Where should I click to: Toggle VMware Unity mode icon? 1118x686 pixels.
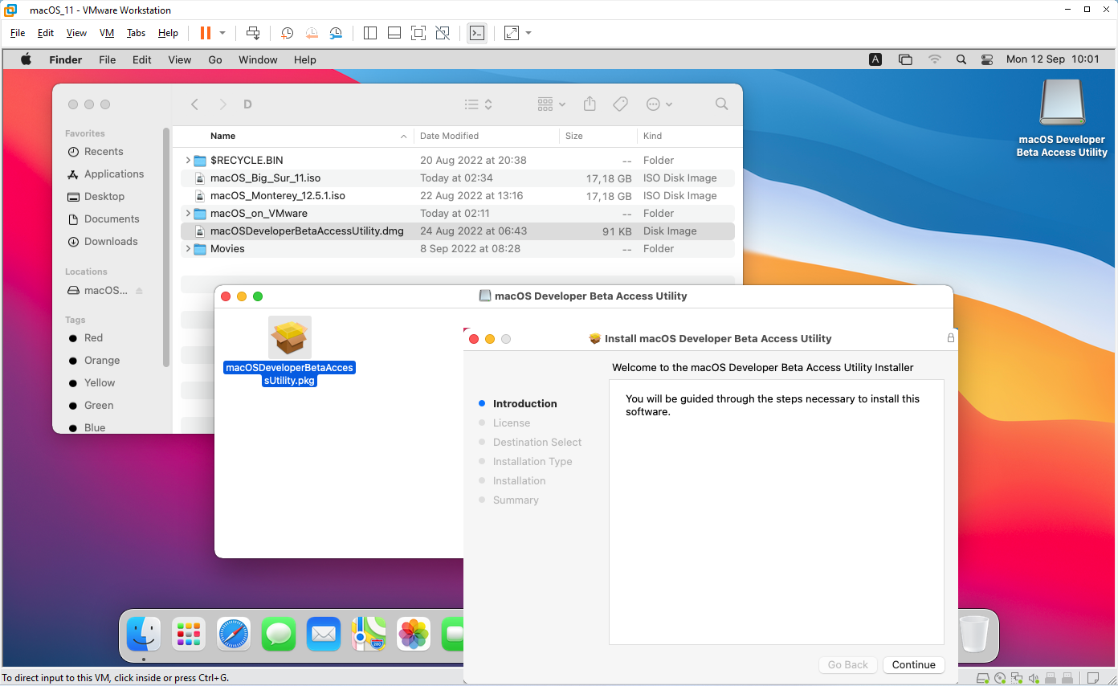(x=443, y=33)
